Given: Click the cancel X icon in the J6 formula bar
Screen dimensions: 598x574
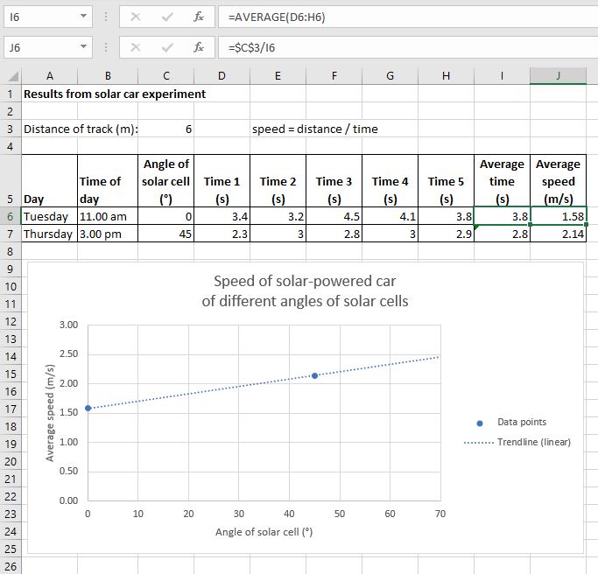Looking at the screenshot, I should [x=136, y=47].
